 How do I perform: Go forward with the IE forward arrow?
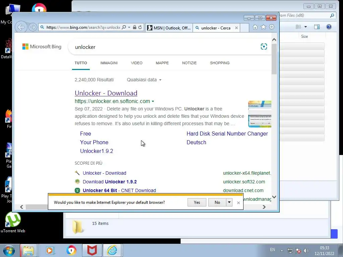[x=32, y=27]
